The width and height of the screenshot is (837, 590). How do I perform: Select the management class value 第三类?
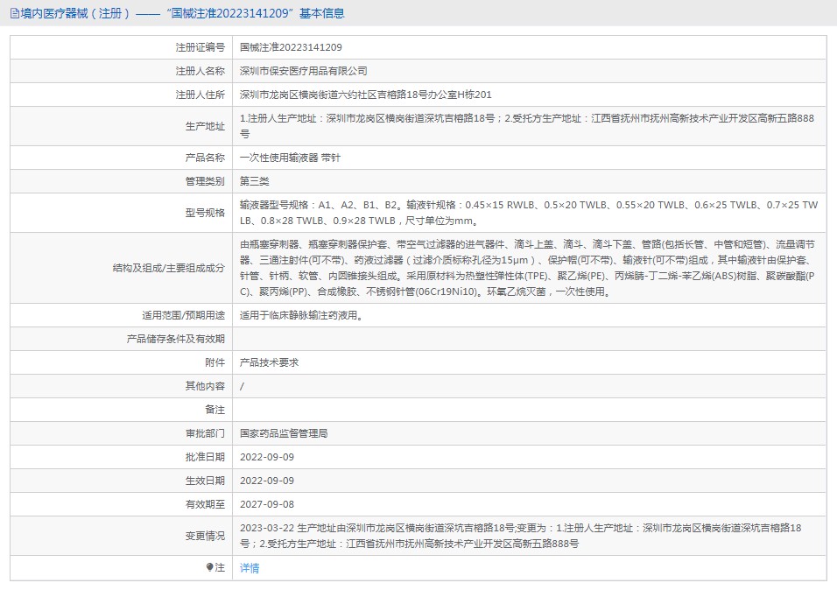(x=255, y=181)
